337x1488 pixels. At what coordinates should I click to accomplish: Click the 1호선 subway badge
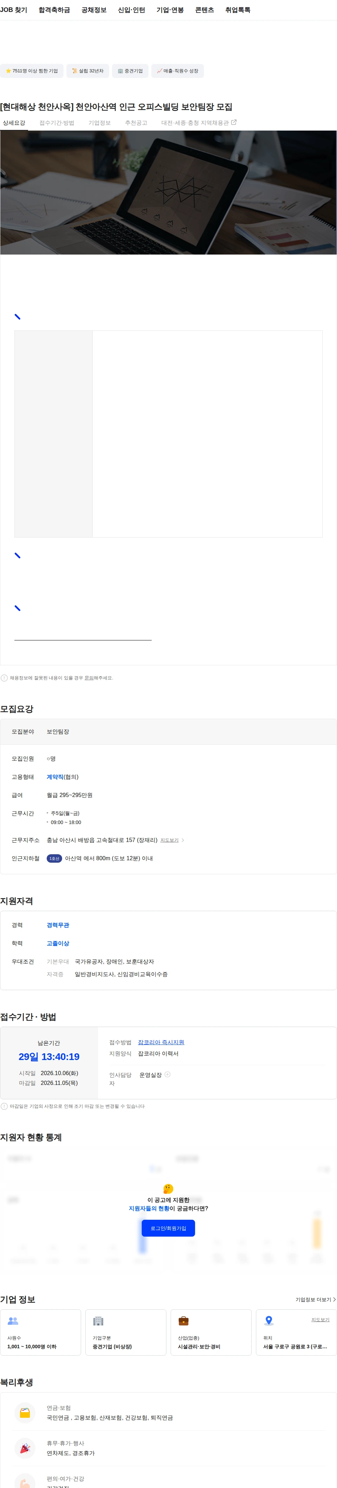(x=54, y=859)
